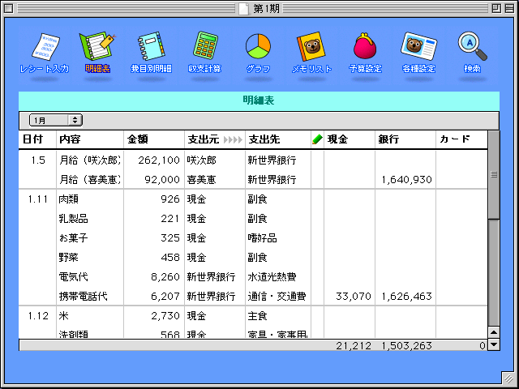This screenshot has height=389, width=519.
Task: Click 主食 destination cell
Action: click(258, 316)
